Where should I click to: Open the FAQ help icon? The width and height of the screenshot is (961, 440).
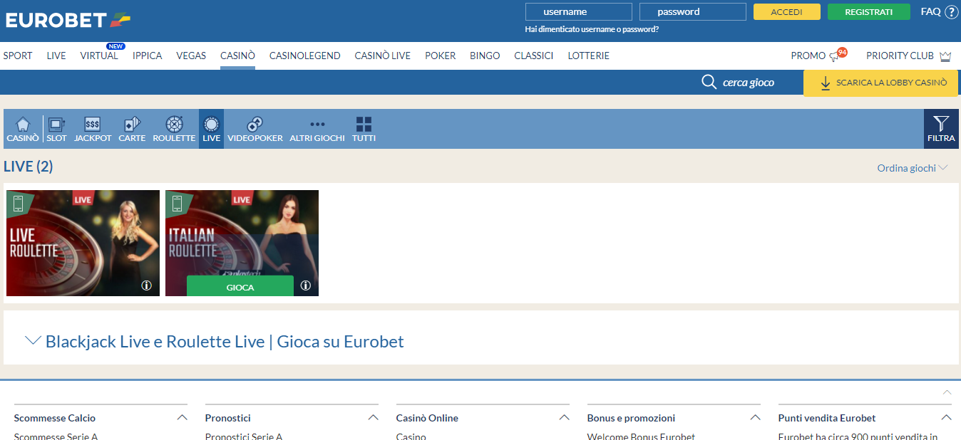952,12
